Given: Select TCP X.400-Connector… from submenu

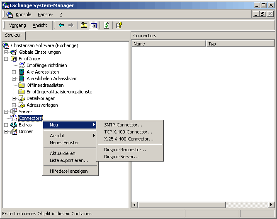Looking at the screenshot, I should click(x=130, y=132).
